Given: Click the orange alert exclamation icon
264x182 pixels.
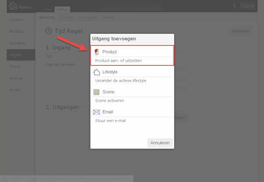Looking at the screenshot, I should coord(234,6).
